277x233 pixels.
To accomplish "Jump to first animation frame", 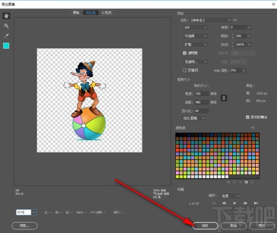I will 213,203.
